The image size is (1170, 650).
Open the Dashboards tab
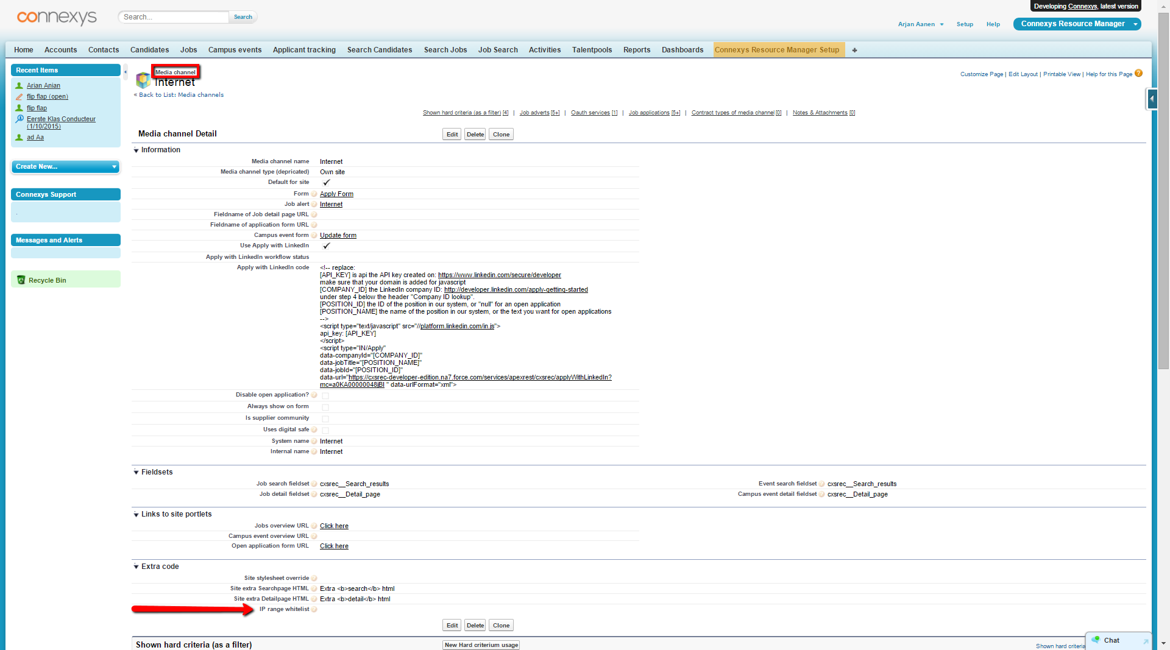682,50
